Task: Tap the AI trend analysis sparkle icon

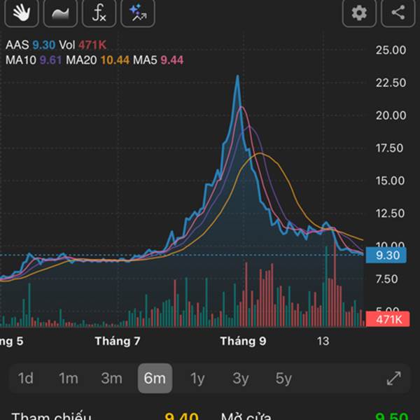Action: [x=138, y=13]
